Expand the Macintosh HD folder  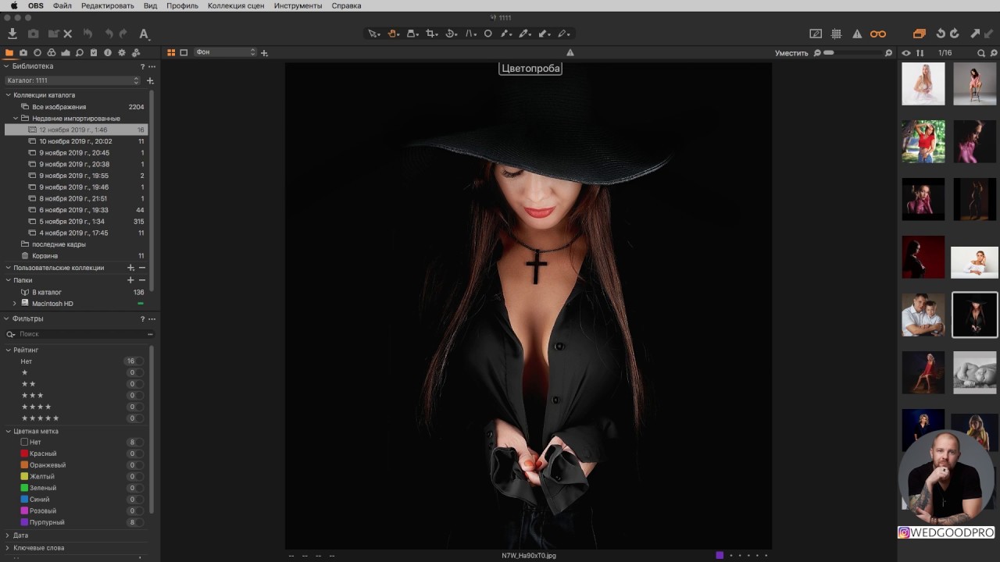click(15, 304)
